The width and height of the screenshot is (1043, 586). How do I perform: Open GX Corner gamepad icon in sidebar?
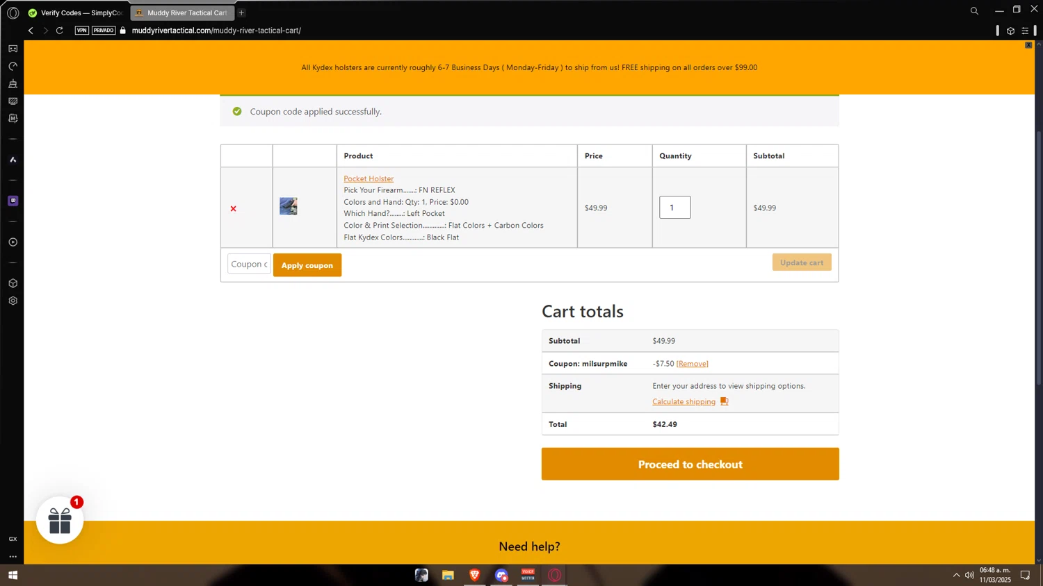coord(13,49)
